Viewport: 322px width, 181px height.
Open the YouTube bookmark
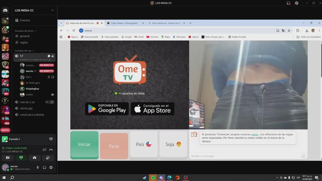click(x=152, y=37)
